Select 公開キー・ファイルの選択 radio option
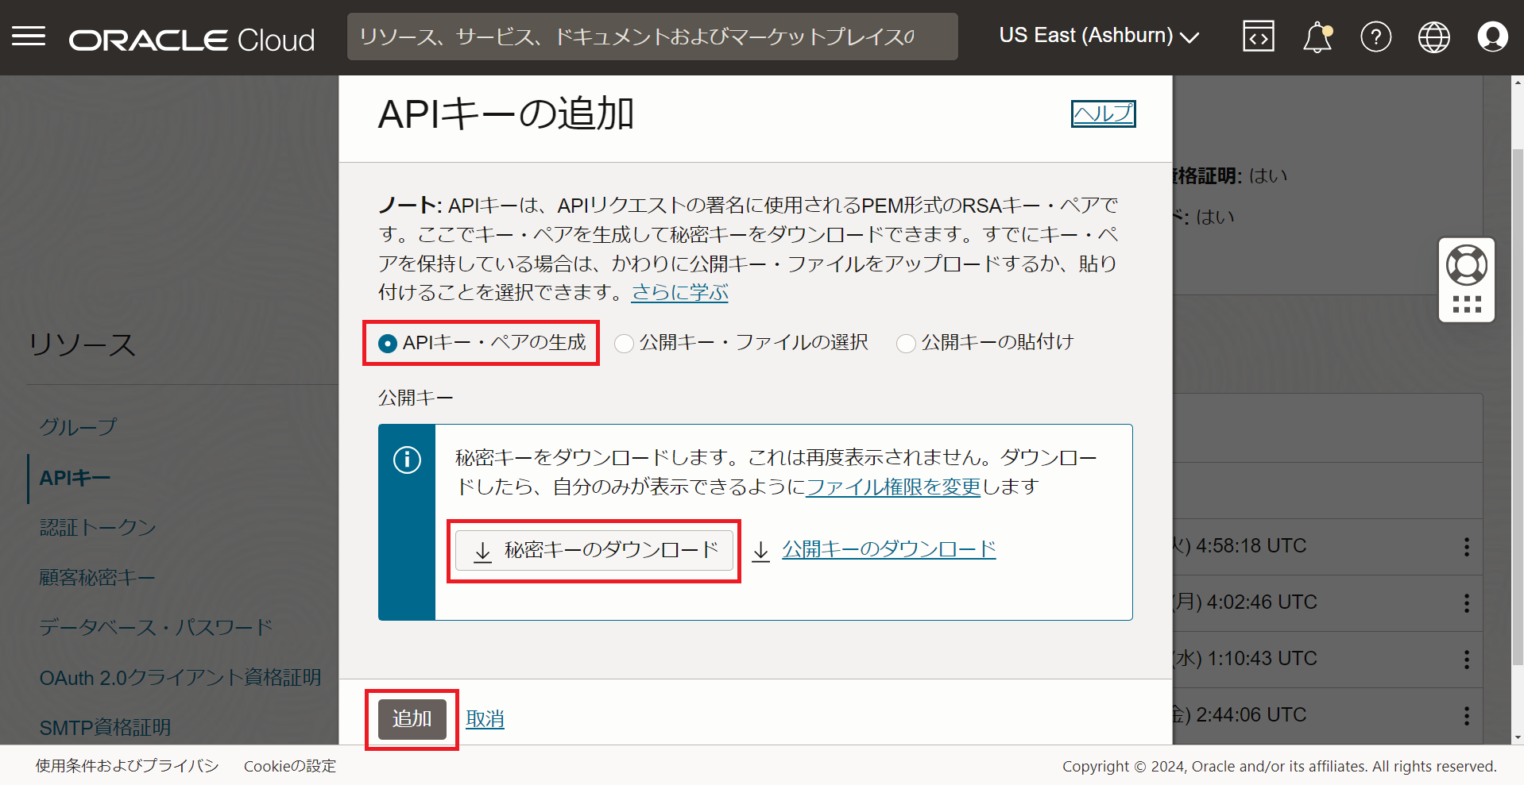 [625, 344]
